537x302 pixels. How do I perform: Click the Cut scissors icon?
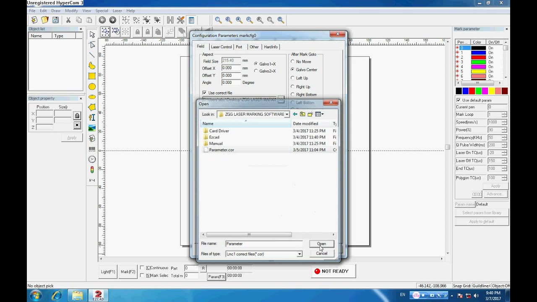coord(68,20)
